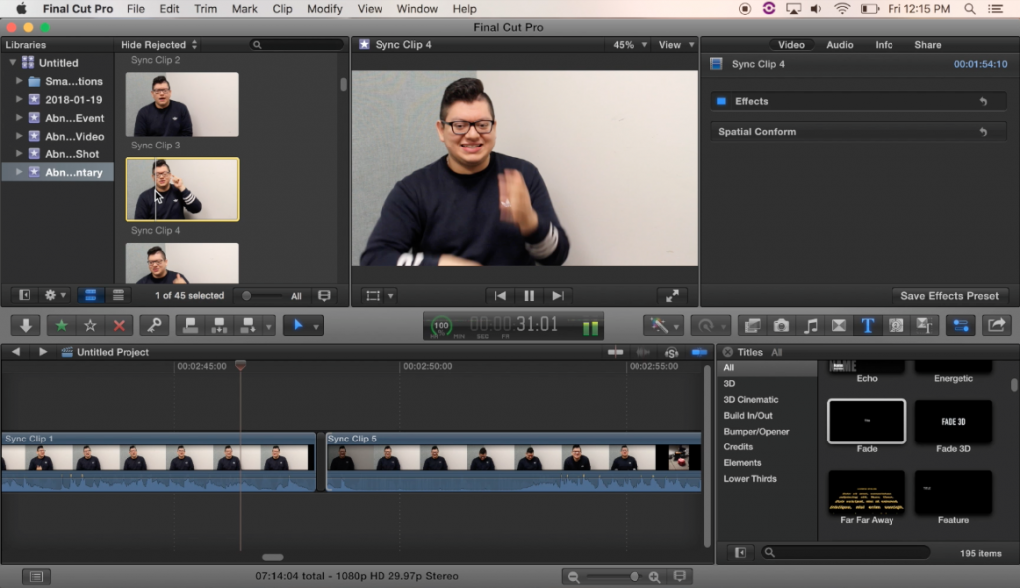
Task: Select the Fade title thumbnail
Action: point(867,421)
